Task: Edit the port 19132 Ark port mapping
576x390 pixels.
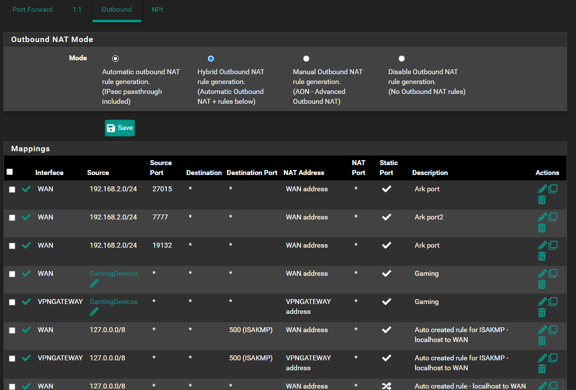Action: pyautogui.click(x=542, y=245)
